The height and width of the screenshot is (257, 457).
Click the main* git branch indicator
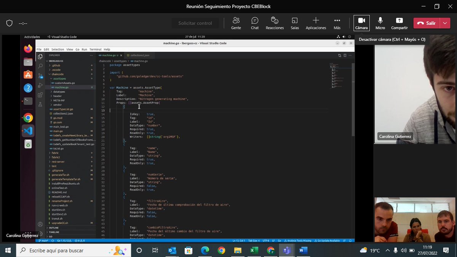(x=44, y=241)
